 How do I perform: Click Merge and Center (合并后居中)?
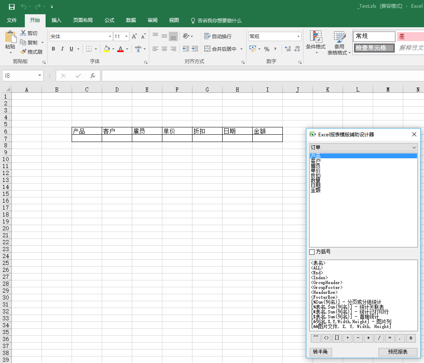coord(221,49)
